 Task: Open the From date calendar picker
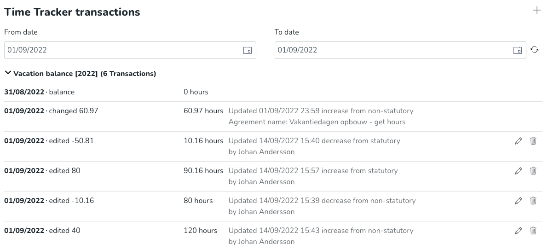(248, 50)
